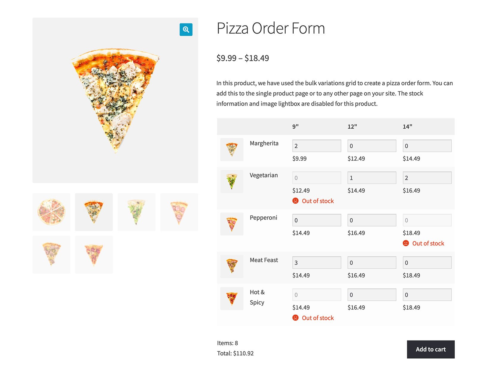Click the Vegetarian pizza slice icon
The image size is (488, 372).
tap(232, 182)
